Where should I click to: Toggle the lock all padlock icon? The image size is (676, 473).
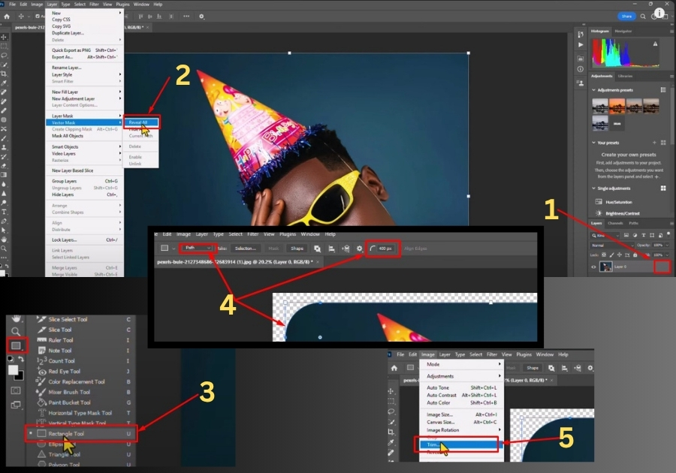pyautogui.click(x=635, y=255)
